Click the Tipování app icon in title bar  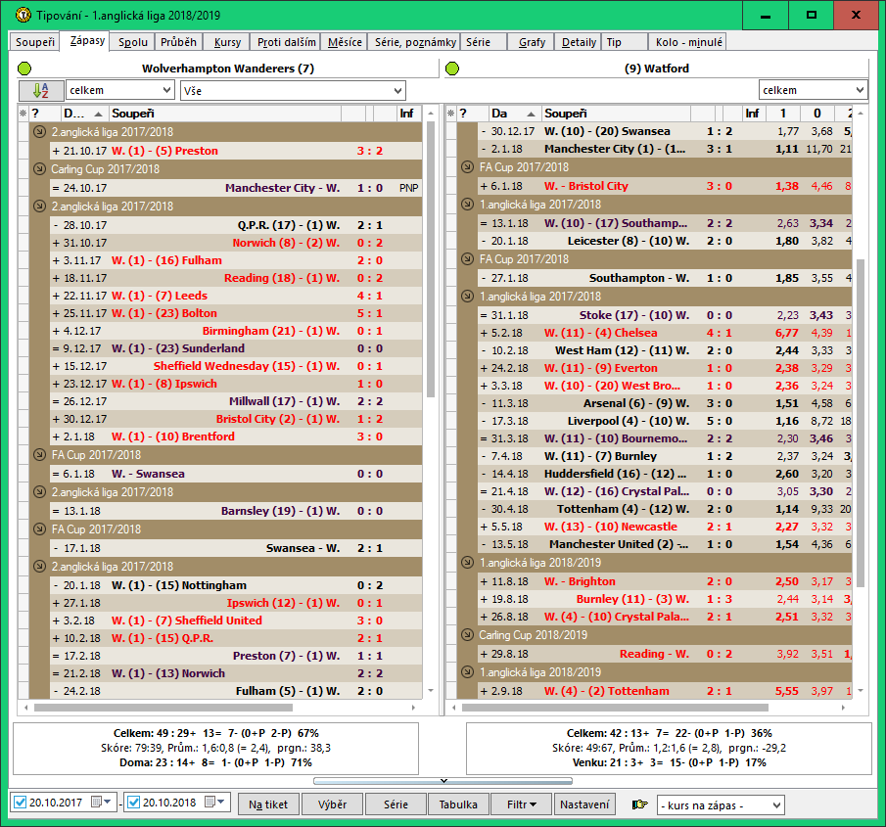(x=23, y=15)
